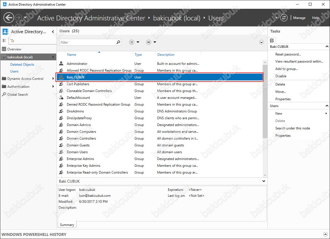Click the Domain Admins group icon
This screenshot has width=330, height=239.
point(61,125)
